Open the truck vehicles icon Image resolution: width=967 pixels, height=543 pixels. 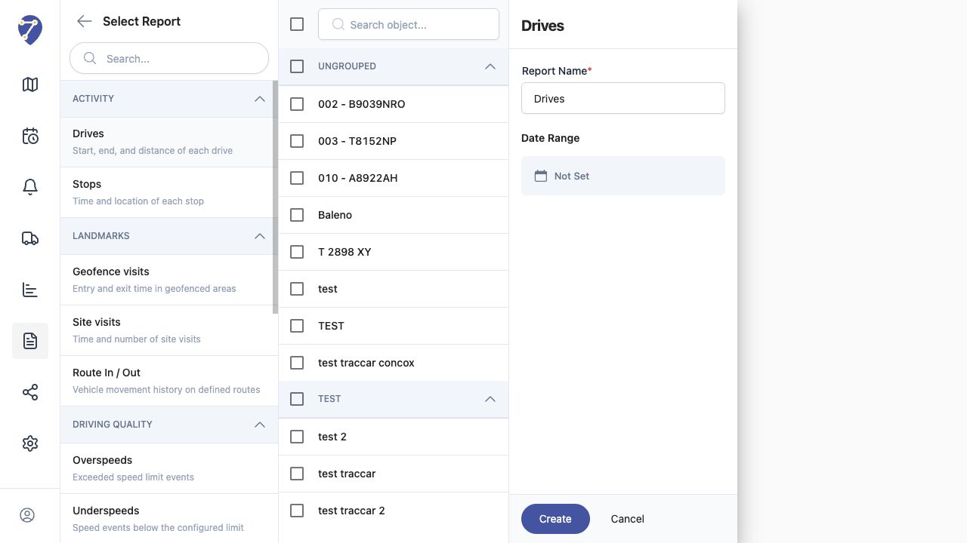(x=30, y=238)
